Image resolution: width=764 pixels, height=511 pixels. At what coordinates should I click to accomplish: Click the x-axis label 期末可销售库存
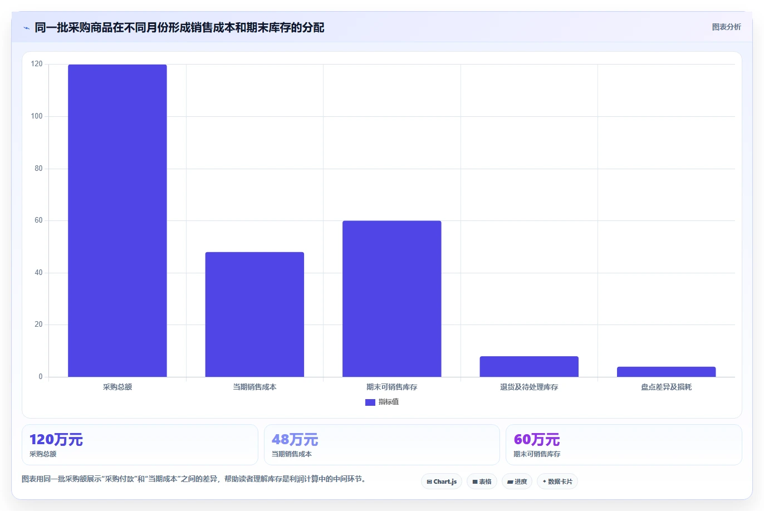click(392, 387)
